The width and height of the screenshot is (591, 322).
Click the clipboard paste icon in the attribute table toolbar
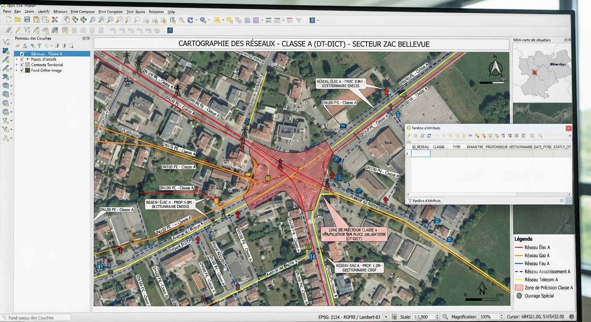464,136
